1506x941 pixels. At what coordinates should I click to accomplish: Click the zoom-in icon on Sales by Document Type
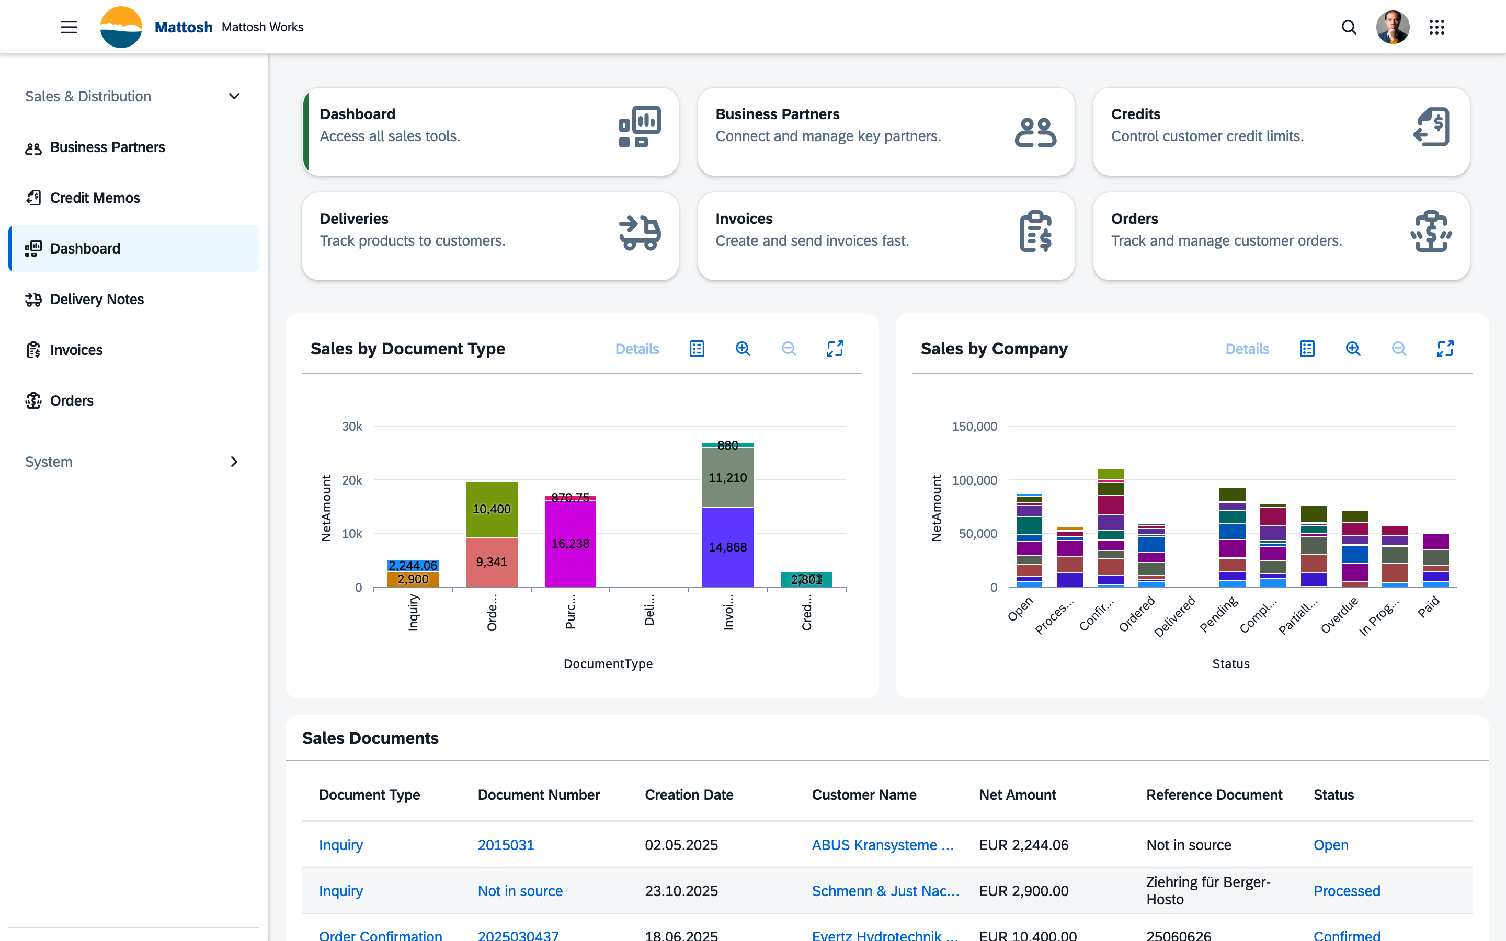[x=743, y=349]
